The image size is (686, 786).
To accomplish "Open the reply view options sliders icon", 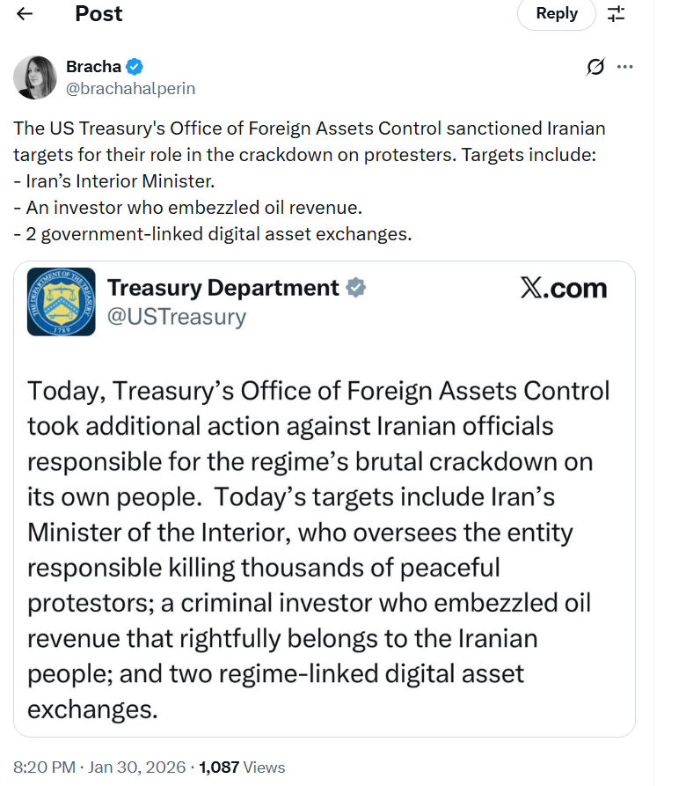I will [616, 13].
